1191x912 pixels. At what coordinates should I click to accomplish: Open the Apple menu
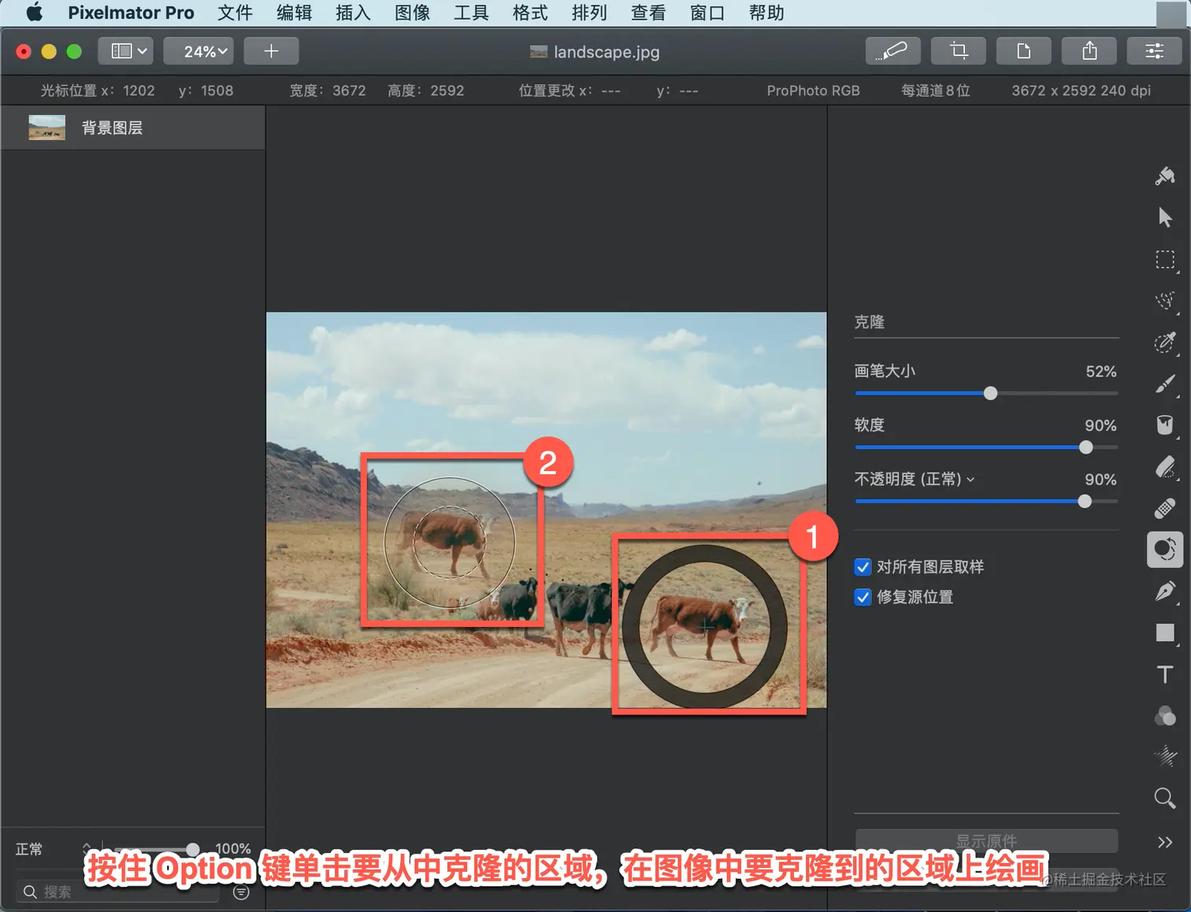point(35,13)
